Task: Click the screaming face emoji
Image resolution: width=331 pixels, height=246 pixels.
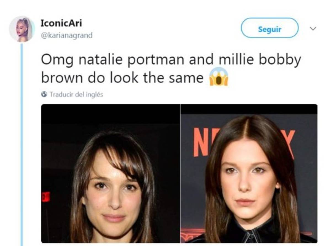Action: 219,77
